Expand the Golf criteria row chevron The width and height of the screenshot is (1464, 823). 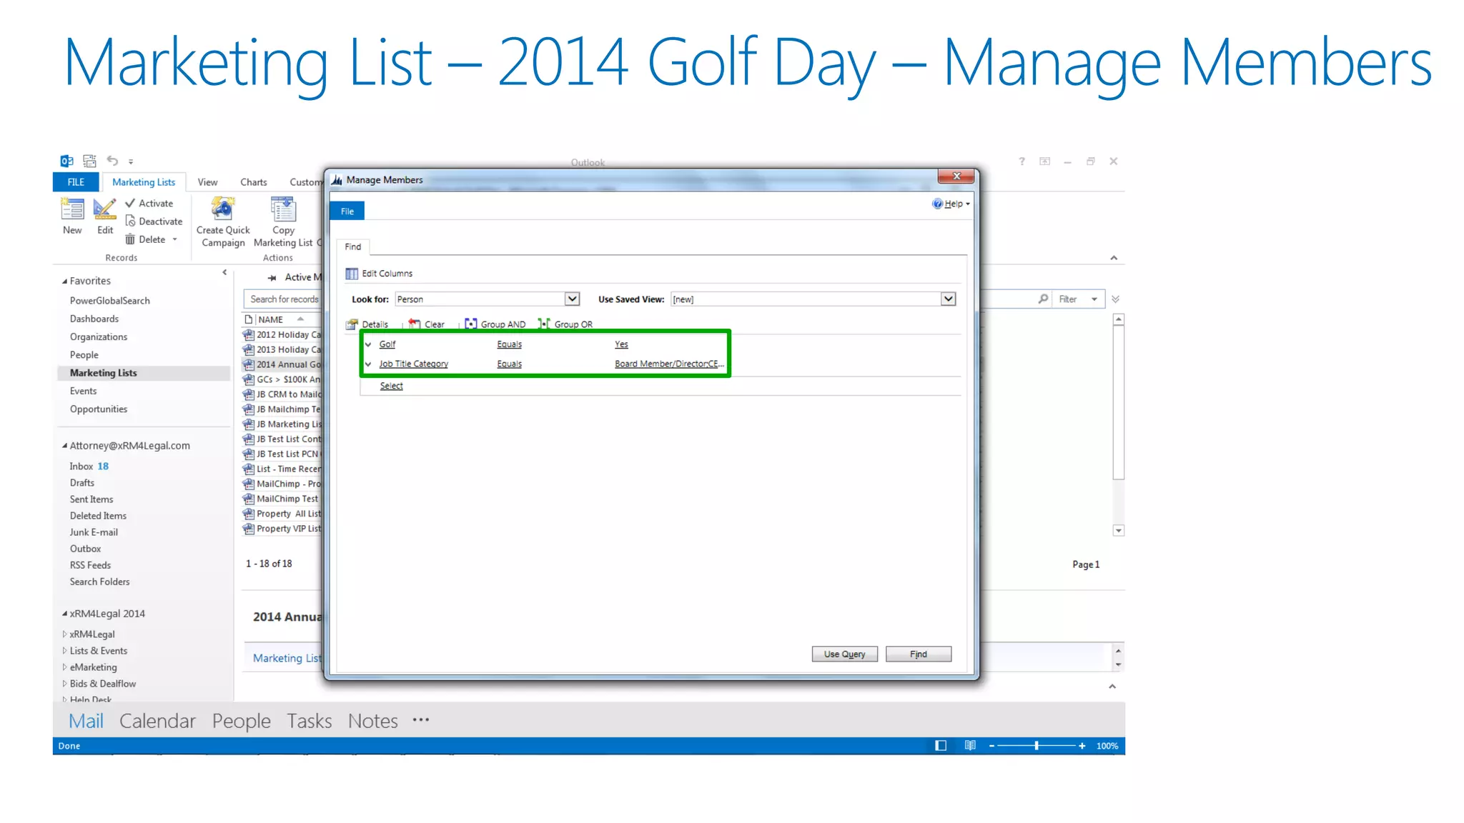(368, 344)
